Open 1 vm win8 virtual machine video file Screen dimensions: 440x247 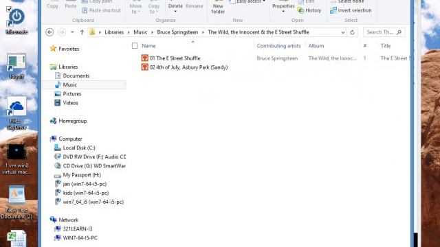click(16, 159)
